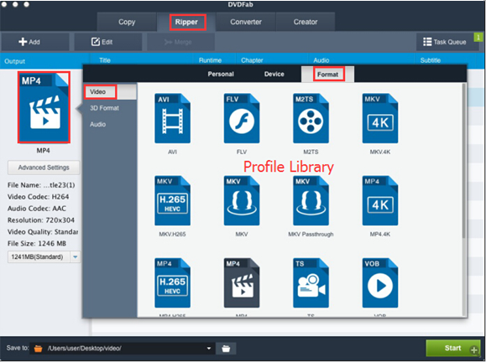Screen dimensions: 486x362
Task: Click the Audio Codec: AAC text
Action: 37,209
